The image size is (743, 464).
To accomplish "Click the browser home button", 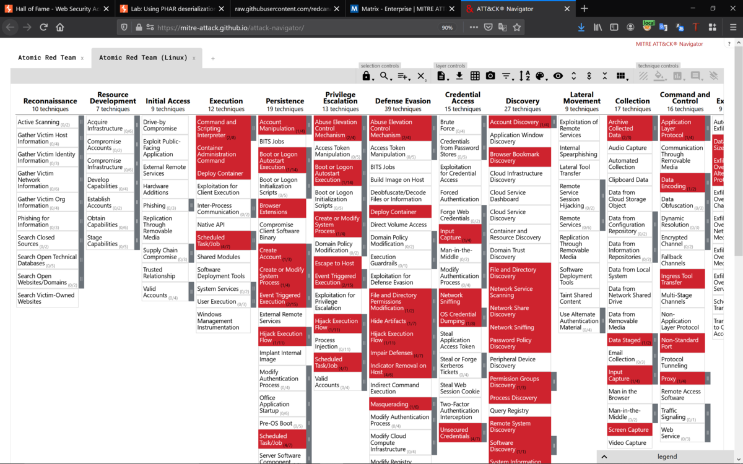I will [60, 27].
